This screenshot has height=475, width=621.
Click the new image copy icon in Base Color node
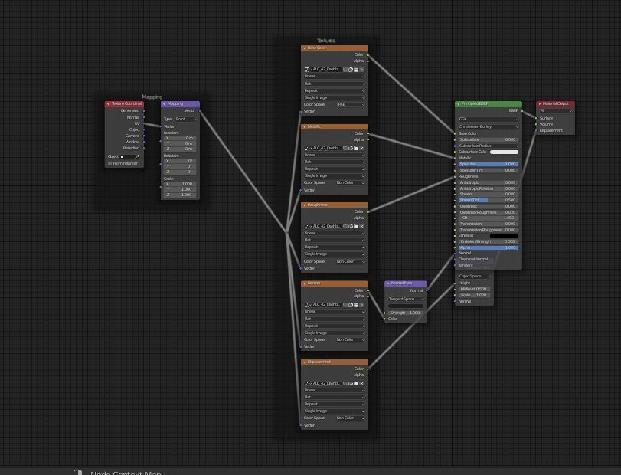[351, 69]
